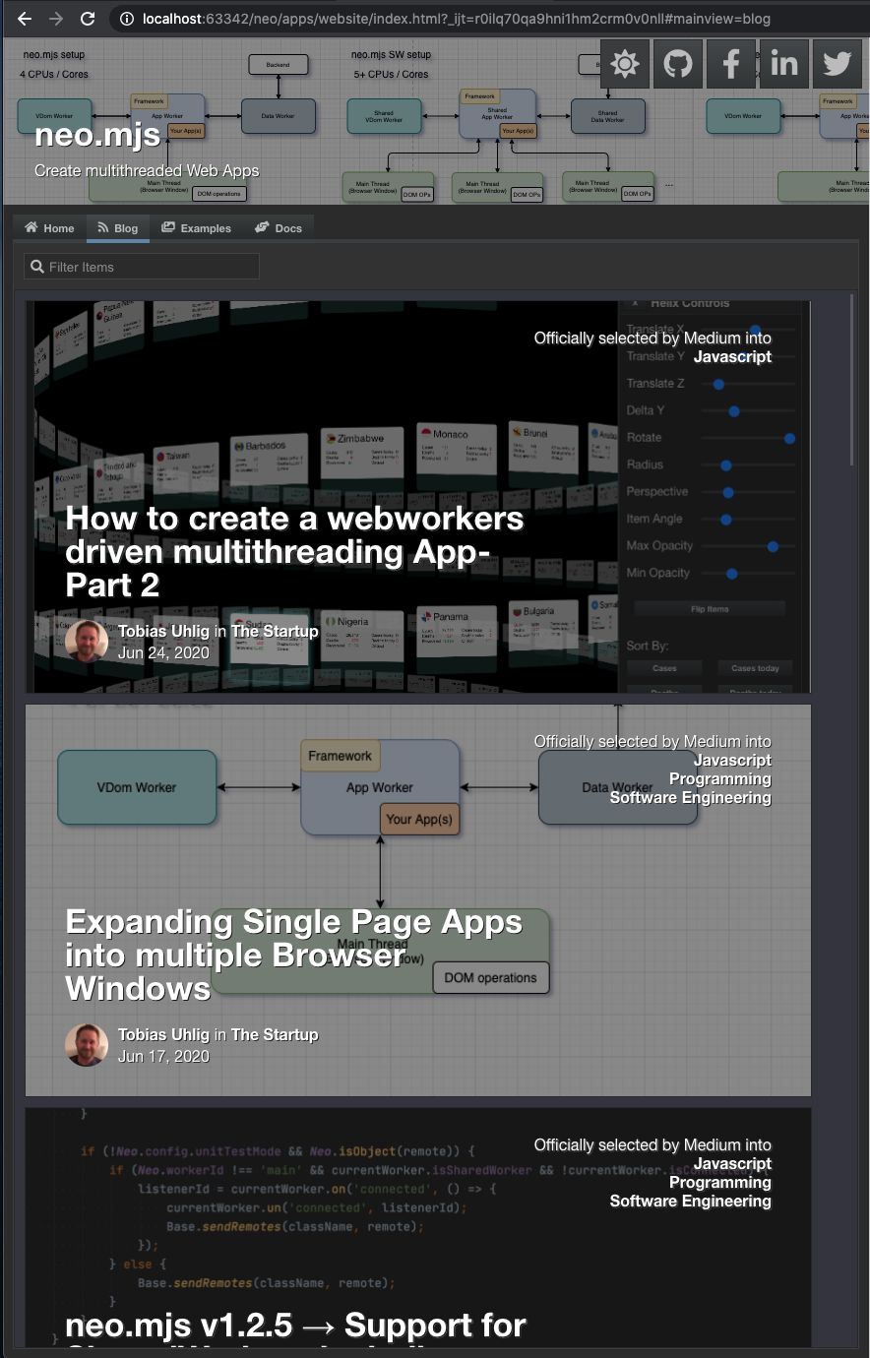Click the Max Opacity slider in the helix image
This screenshot has height=1358, width=870.
tap(748, 546)
